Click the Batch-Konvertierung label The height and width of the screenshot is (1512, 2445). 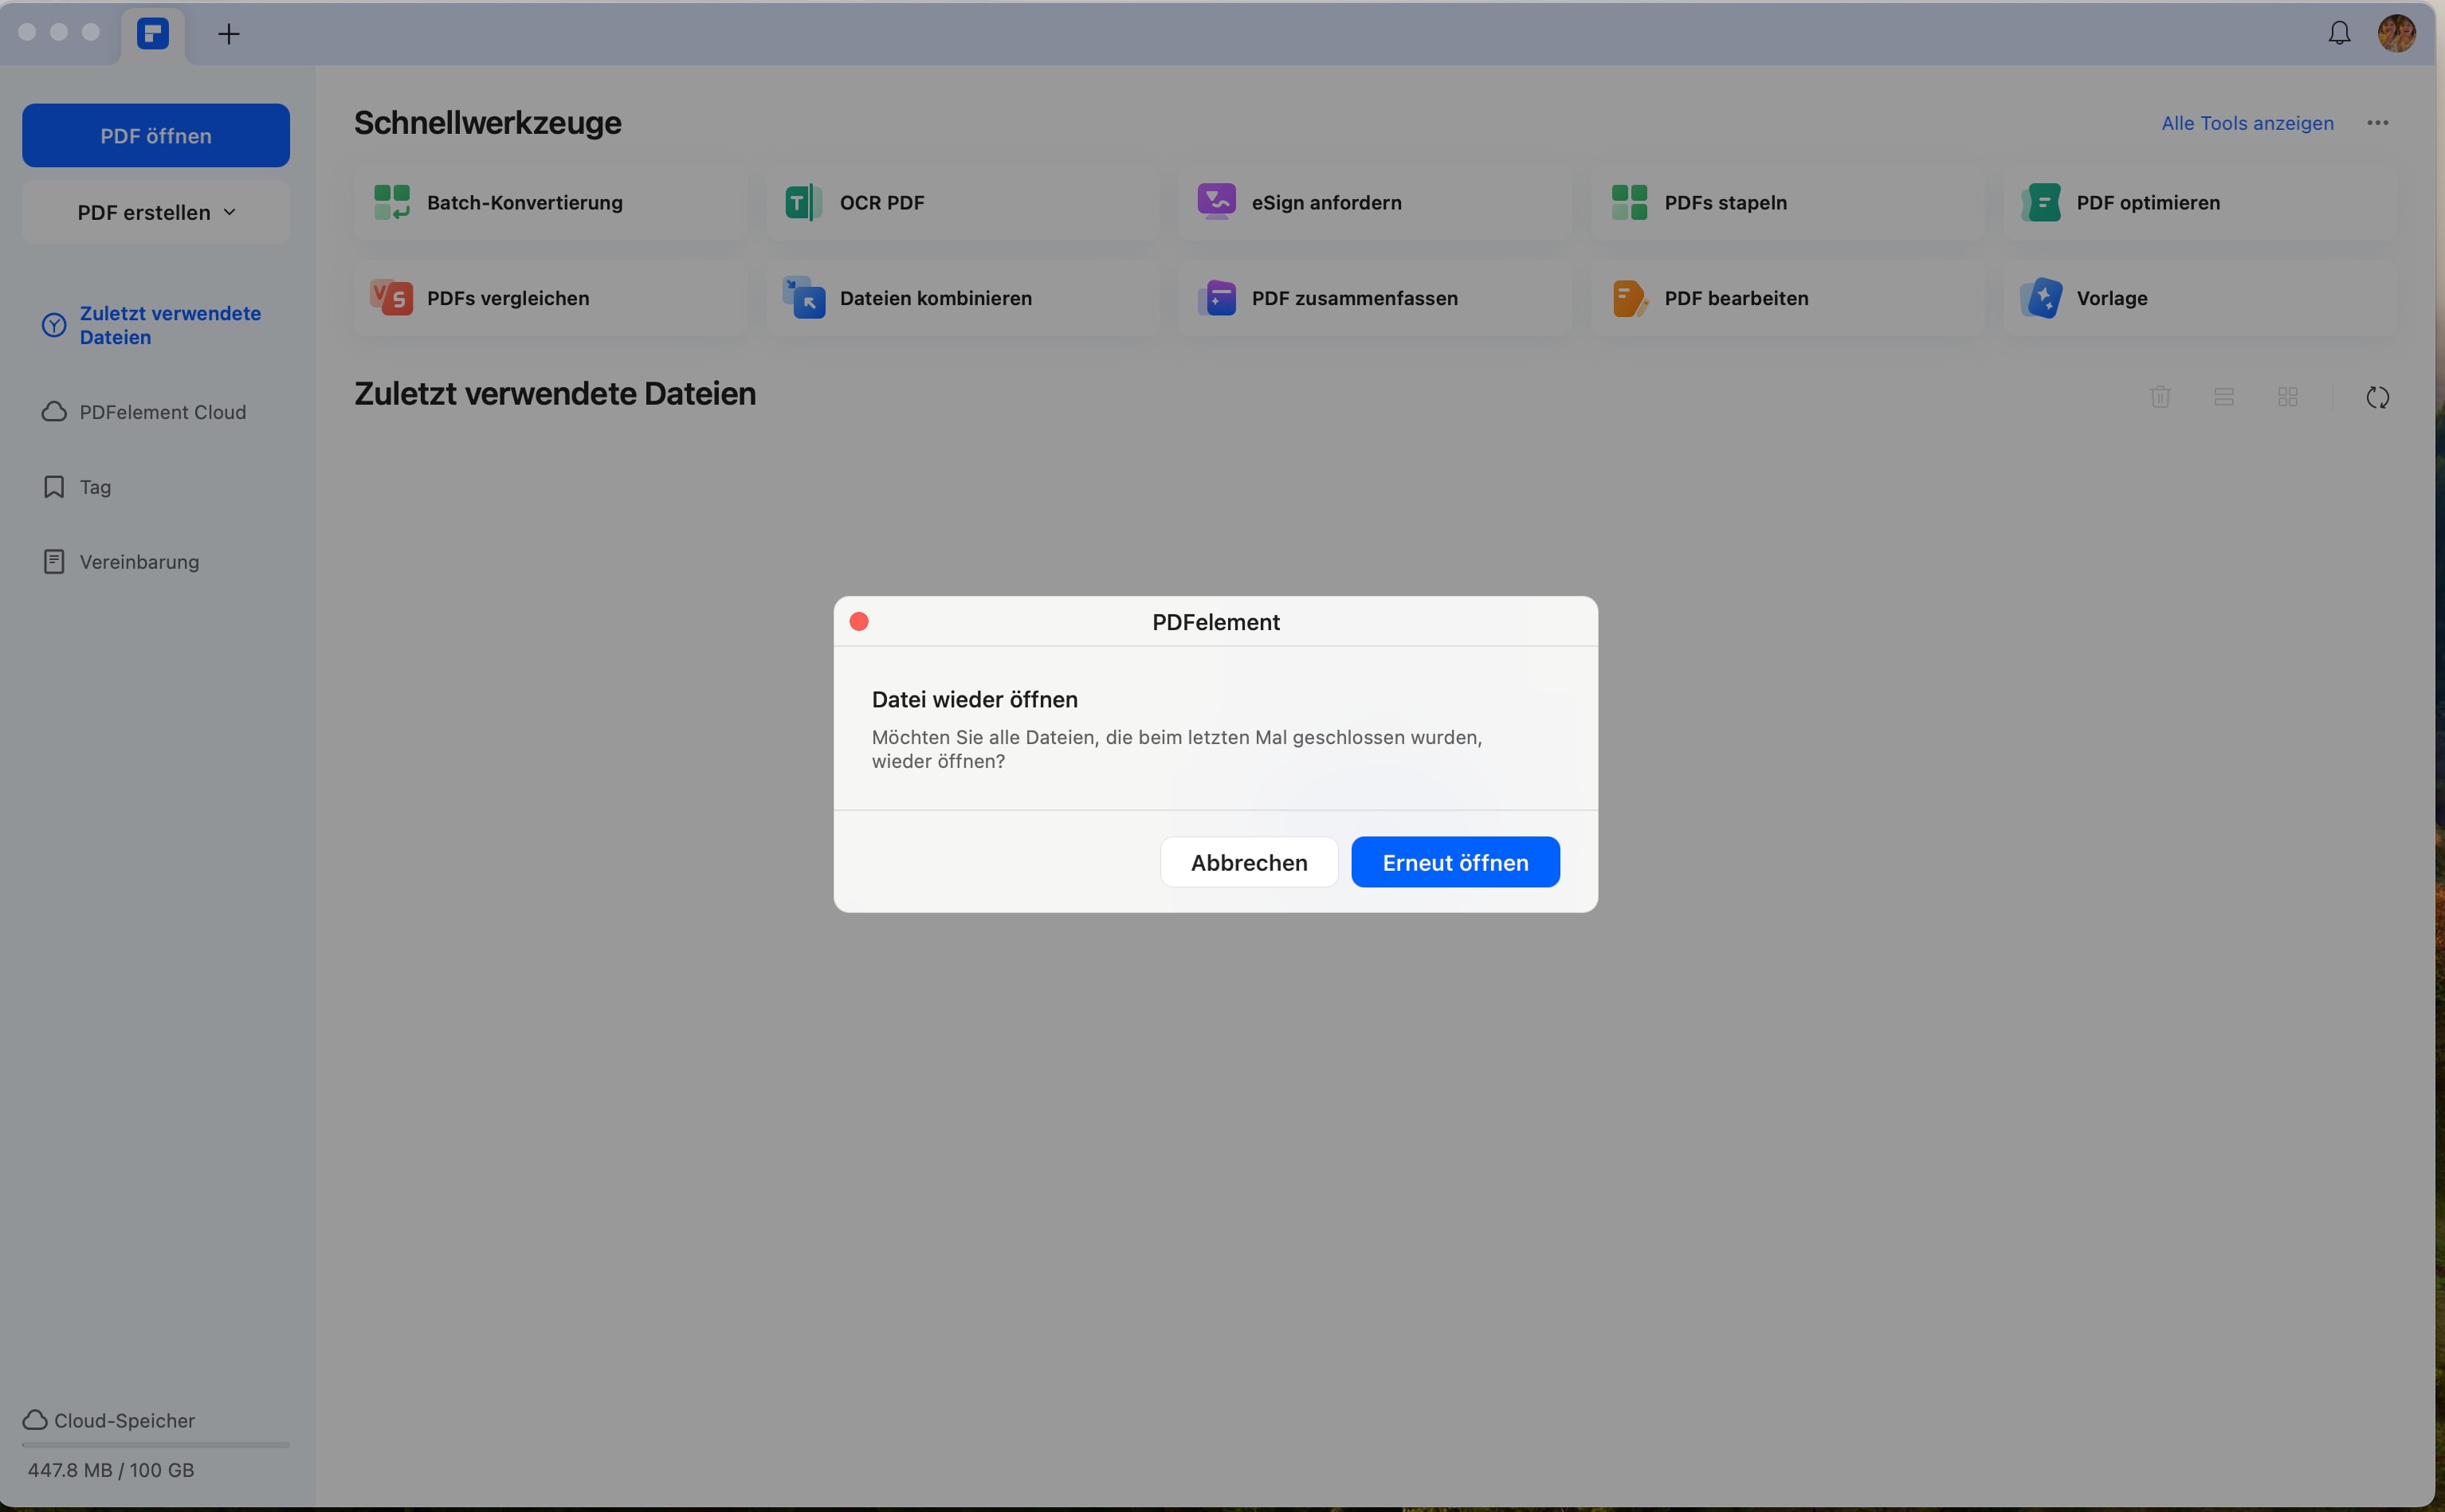tap(524, 202)
